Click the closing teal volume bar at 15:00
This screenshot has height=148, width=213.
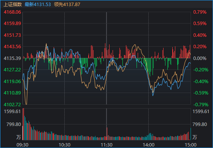(x=191, y=134)
